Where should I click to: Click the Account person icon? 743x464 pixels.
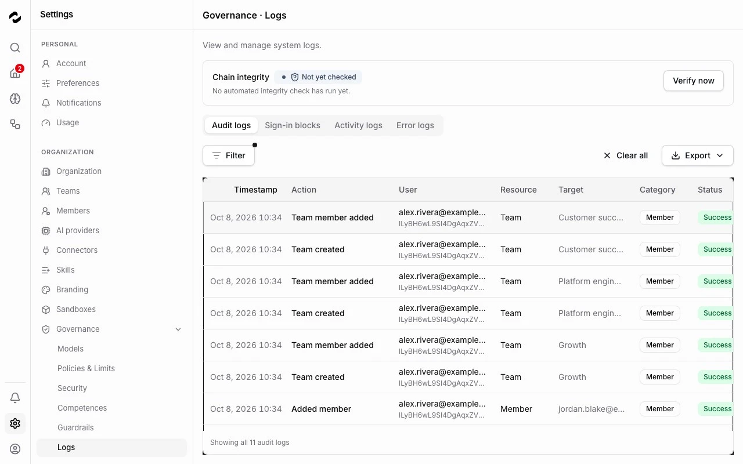tap(46, 64)
